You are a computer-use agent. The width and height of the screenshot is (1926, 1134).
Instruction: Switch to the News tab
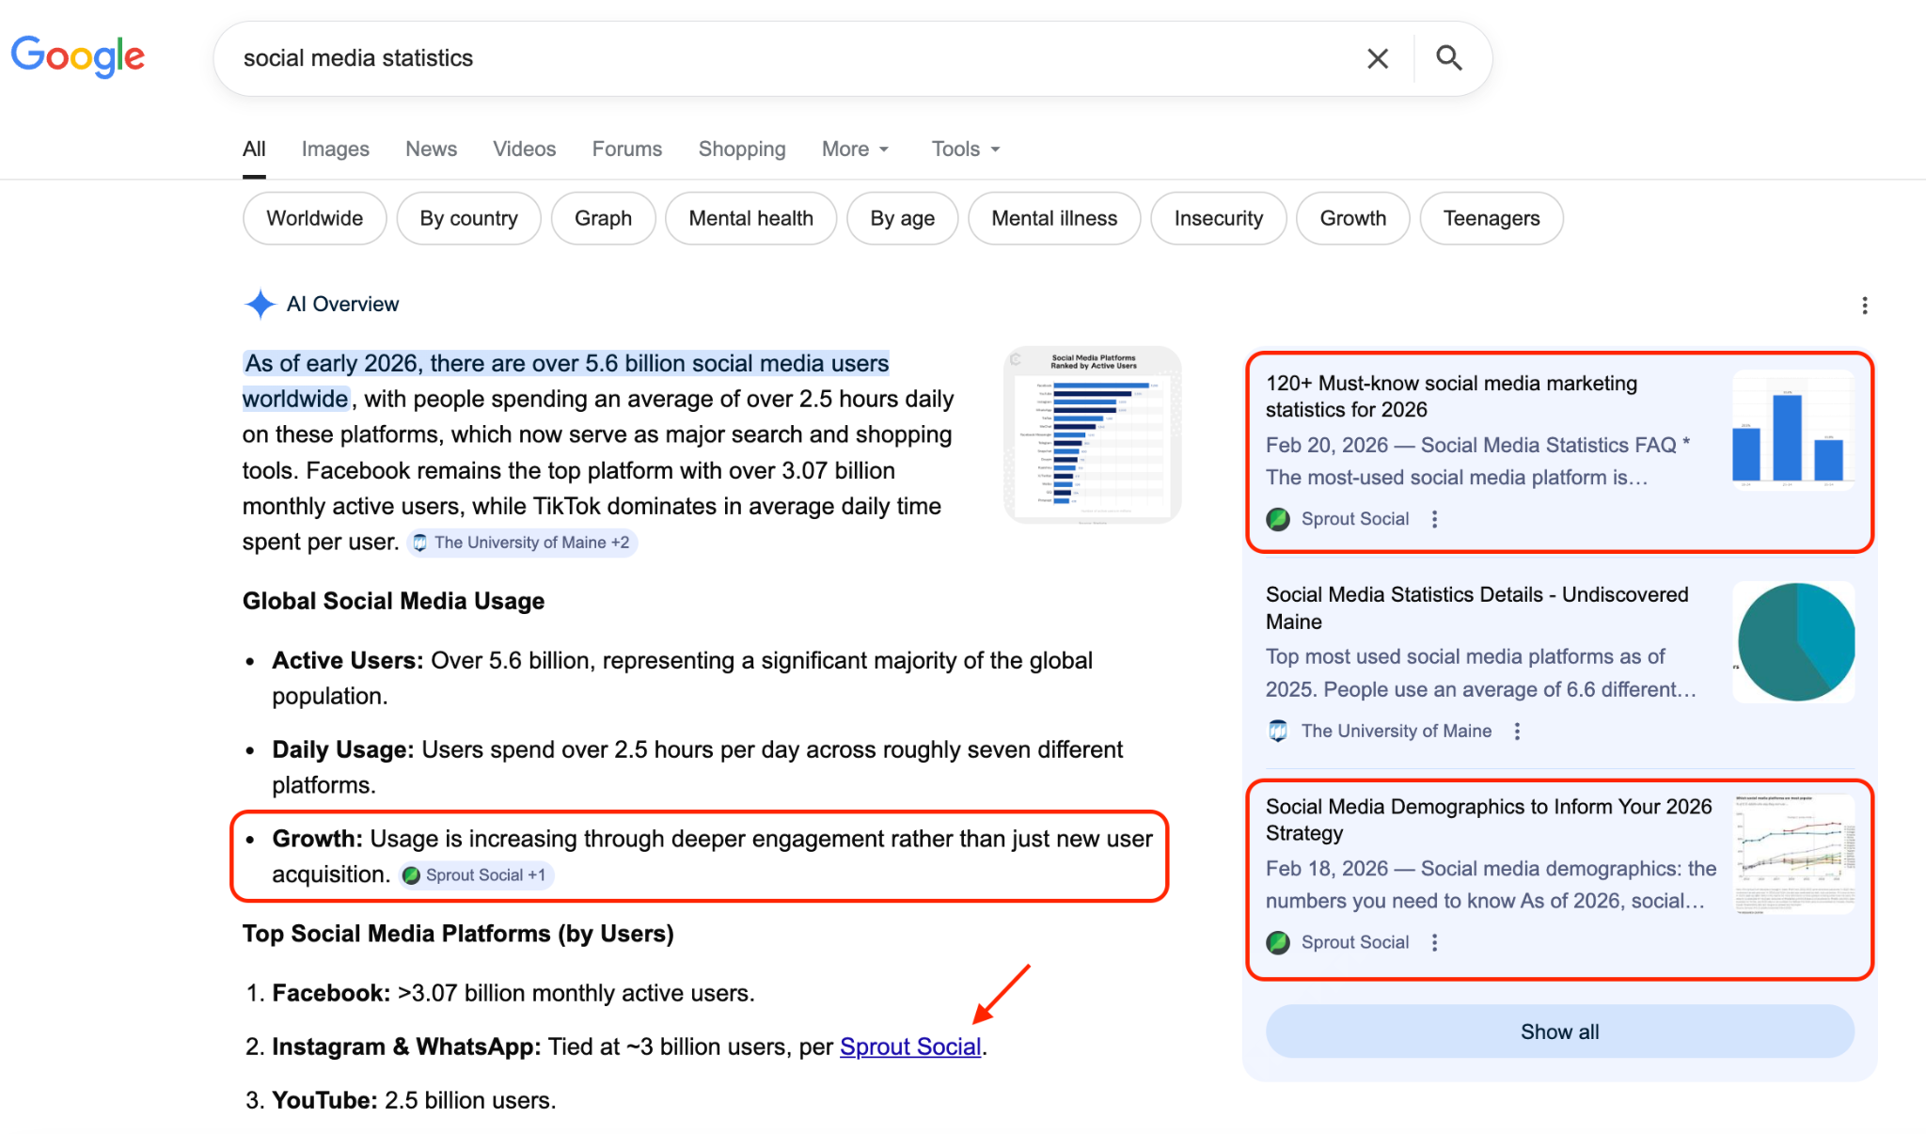[x=431, y=150]
